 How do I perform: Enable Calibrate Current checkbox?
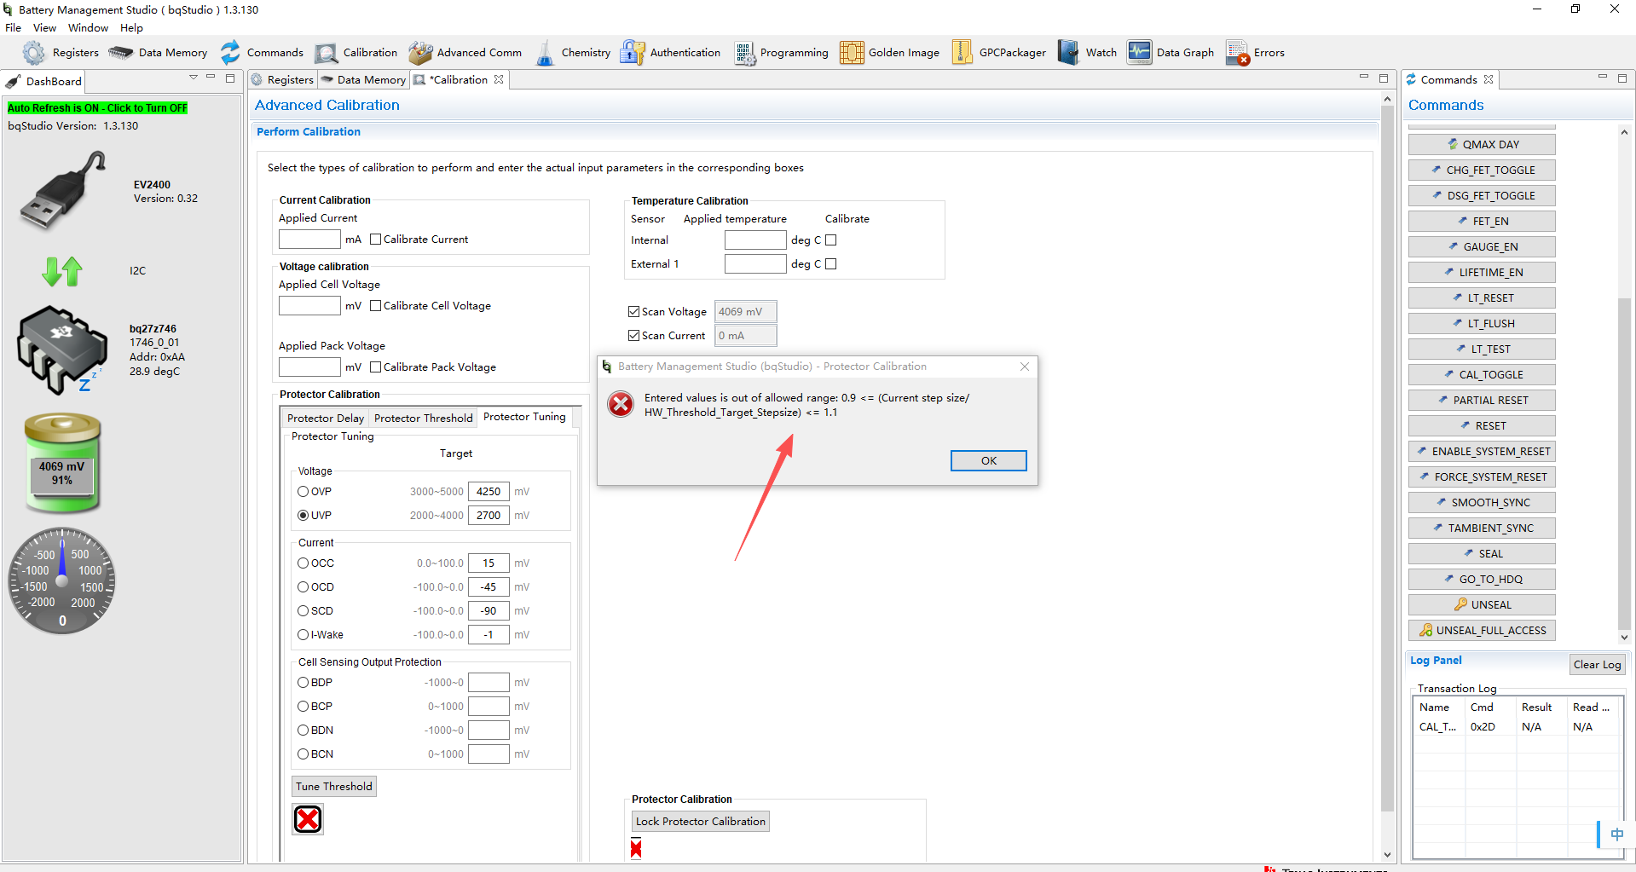[375, 240]
